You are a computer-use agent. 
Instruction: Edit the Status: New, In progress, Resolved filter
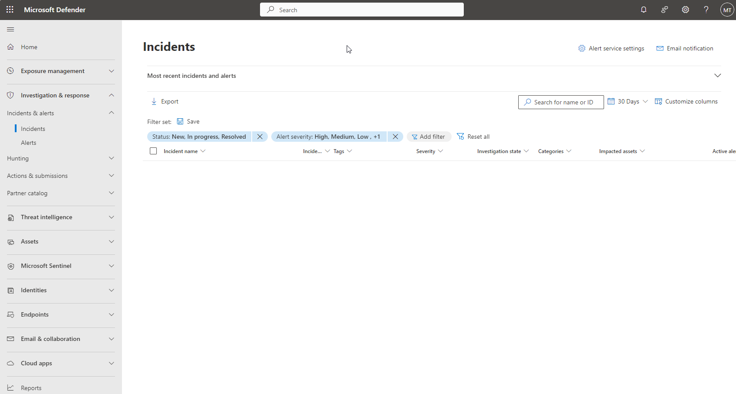[x=199, y=137]
